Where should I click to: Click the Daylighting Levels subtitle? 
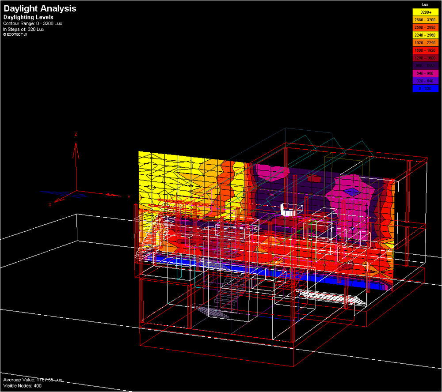click(28, 17)
